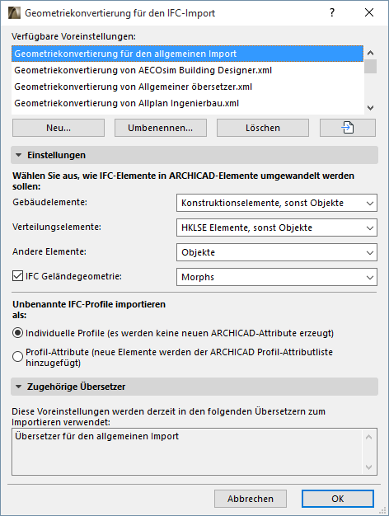
Task: Click the Umbenennen... button
Action: (161, 128)
